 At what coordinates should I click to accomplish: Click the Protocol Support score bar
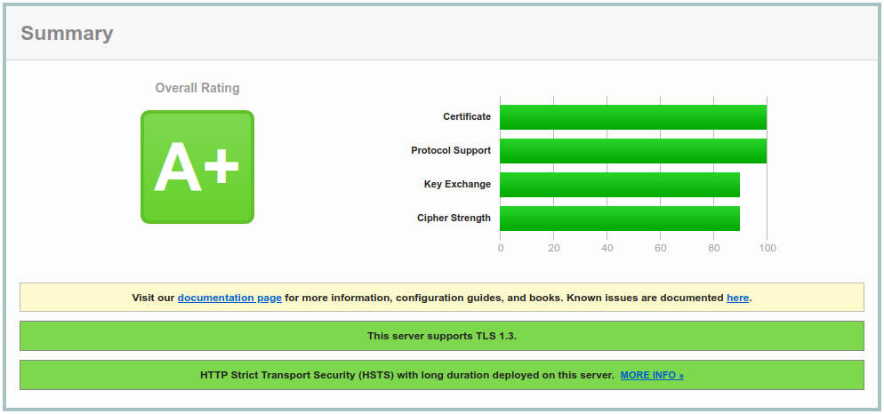tap(633, 151)
